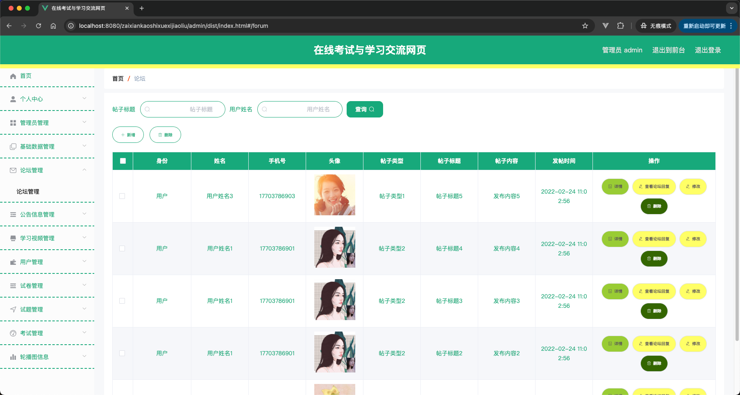The image size is (740, 395).
Task: Click the circle icon beside 考试管理
Action: [x=13, y=333]
